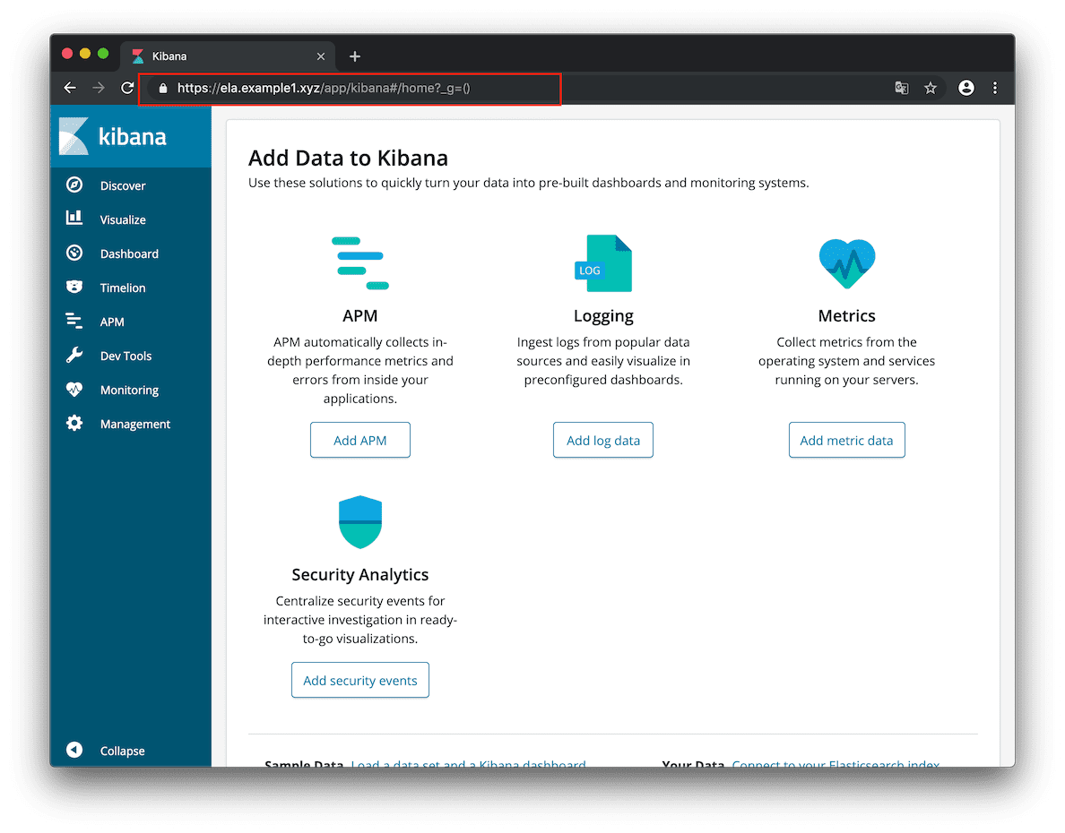Click the Add APM button
Viewport: 1065px width, 833px height.
360,440
